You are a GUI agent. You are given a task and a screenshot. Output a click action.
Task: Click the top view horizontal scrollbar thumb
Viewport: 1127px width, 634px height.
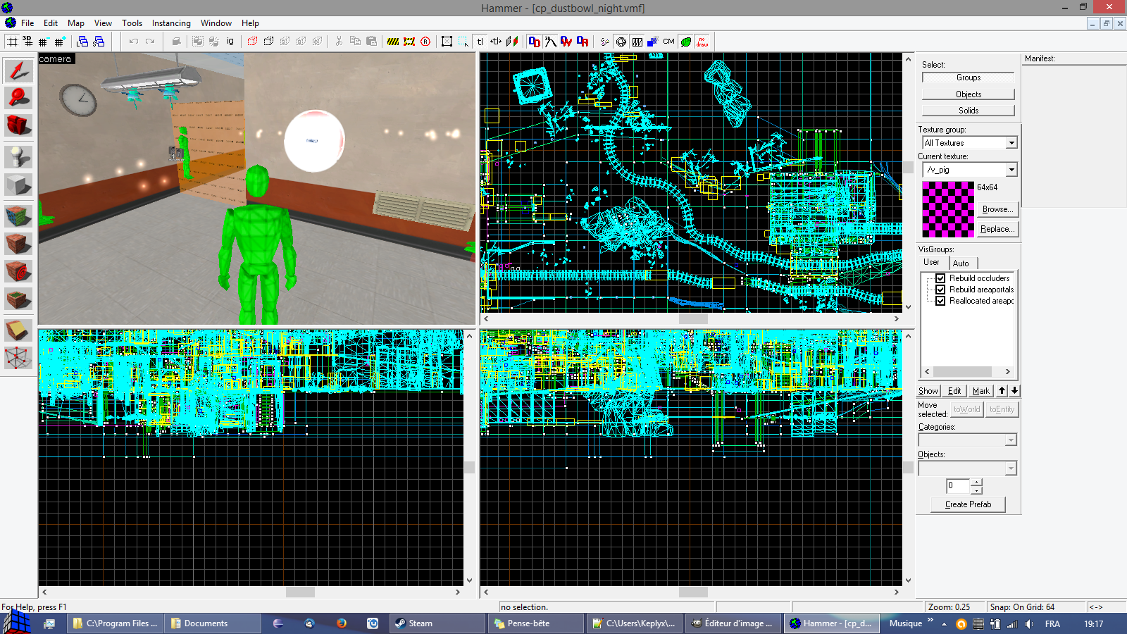click(693, 318)
